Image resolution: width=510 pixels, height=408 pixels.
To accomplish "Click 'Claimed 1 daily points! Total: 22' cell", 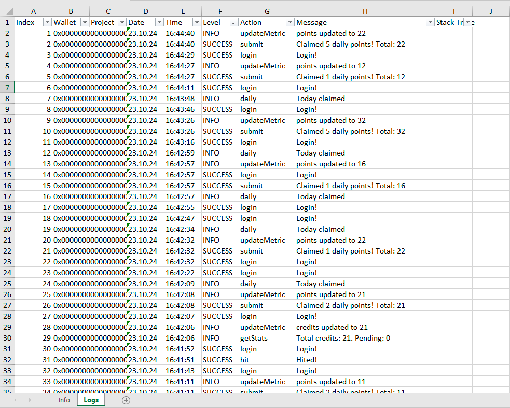I will 365,251.
